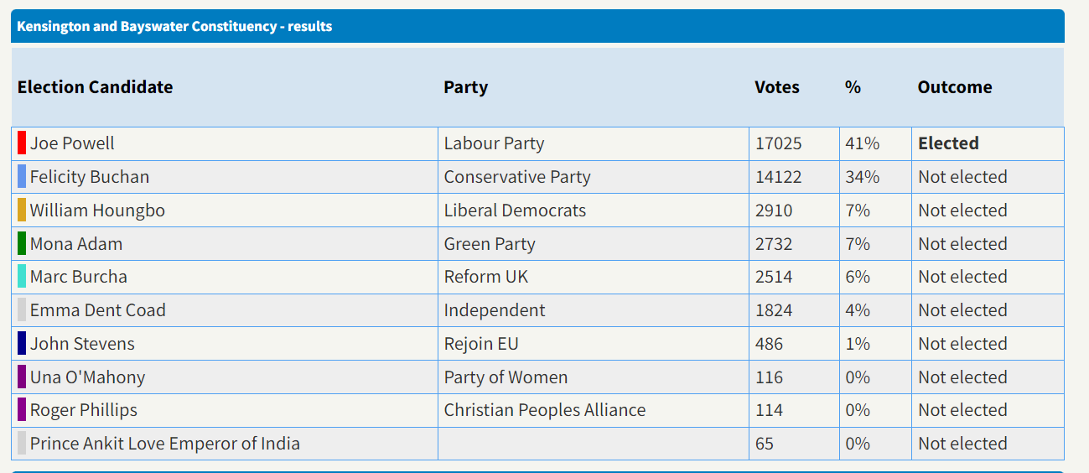Click the 17025 votes cell
Viewport: 1089px width, 473px height.
[x=778, y=143]
